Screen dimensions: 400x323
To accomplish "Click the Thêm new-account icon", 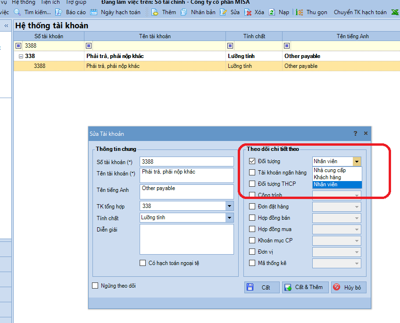I will click(155, 12).
